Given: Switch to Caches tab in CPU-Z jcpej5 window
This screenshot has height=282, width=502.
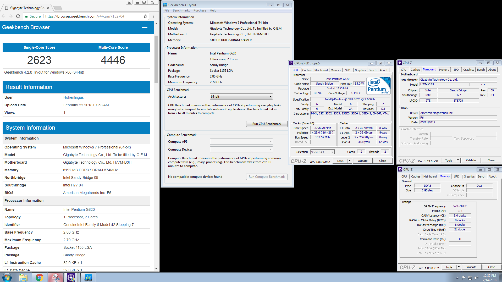Looking at the screenshot, I should pos(307,70).
